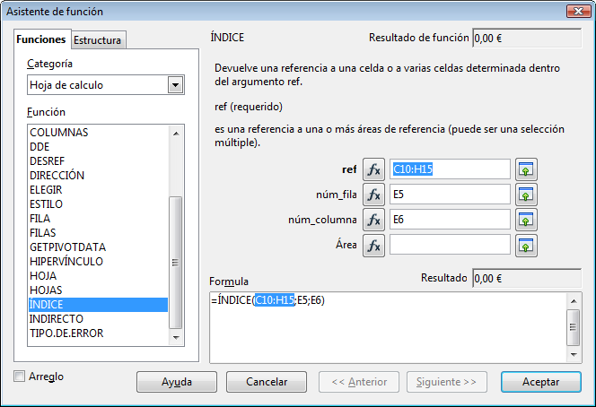
Task: Open function picker for Área argument
Action: click(373, 246)
